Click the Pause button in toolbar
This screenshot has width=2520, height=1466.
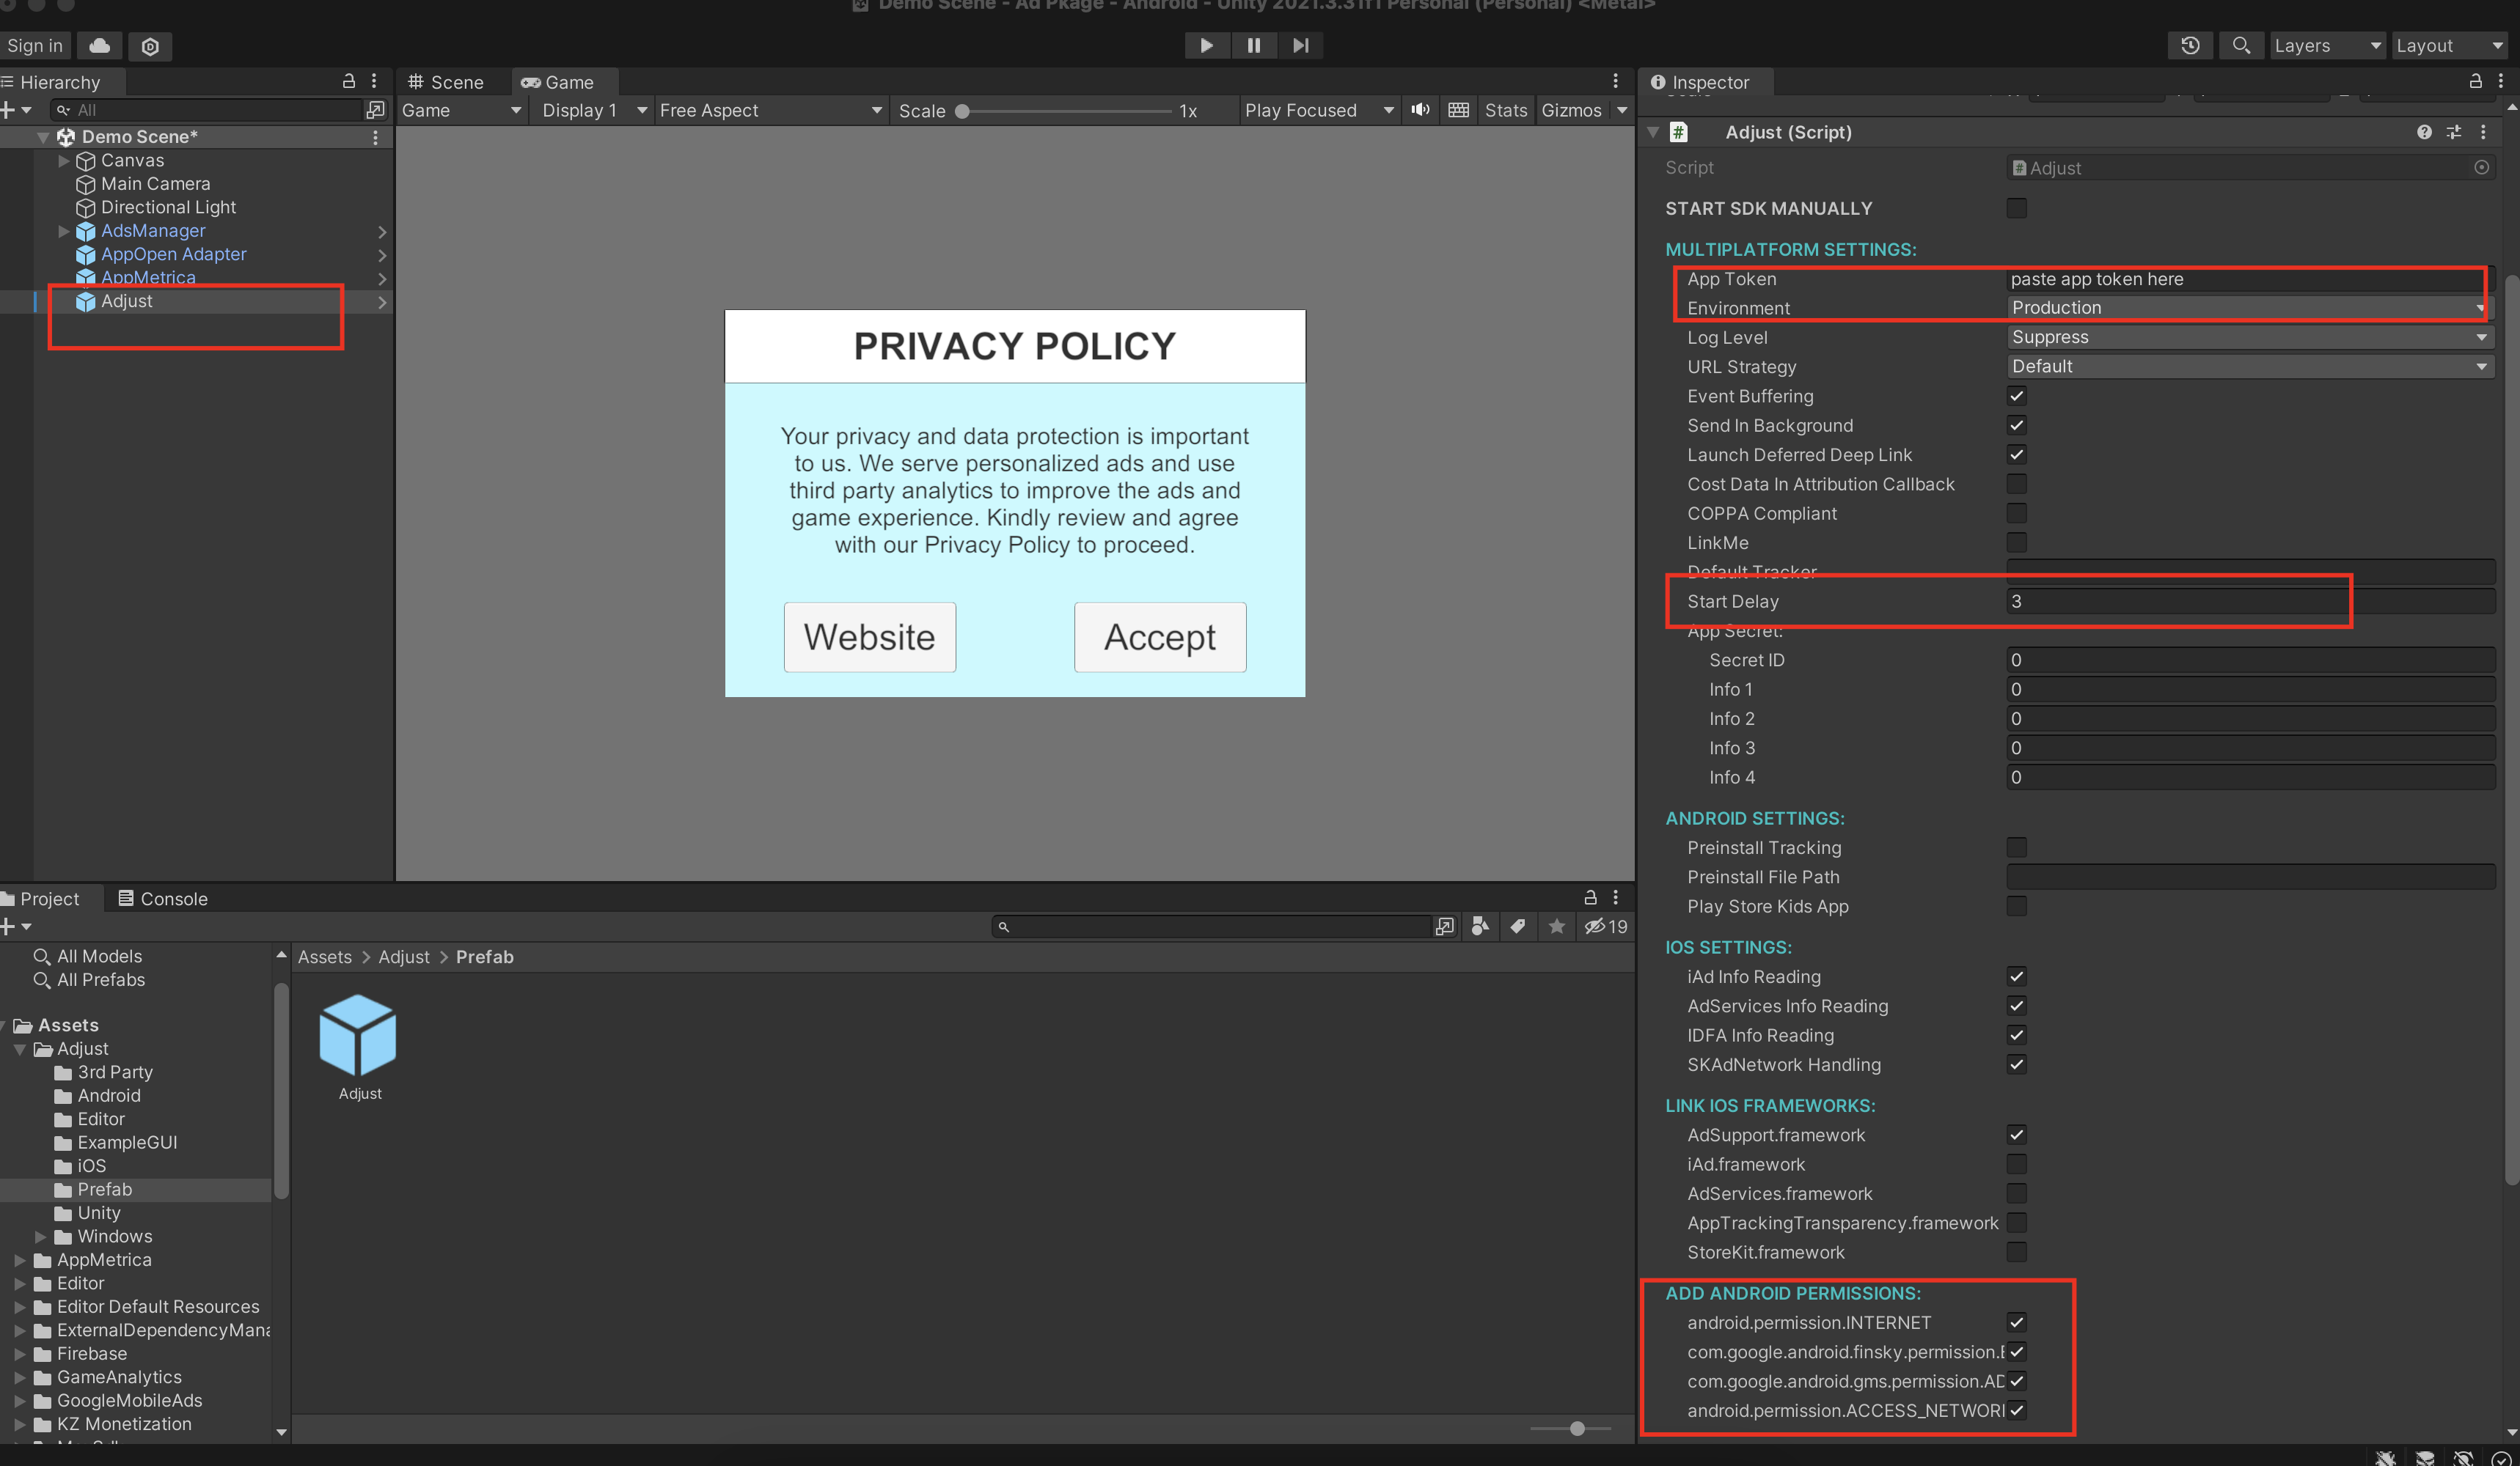(1253, 45)
